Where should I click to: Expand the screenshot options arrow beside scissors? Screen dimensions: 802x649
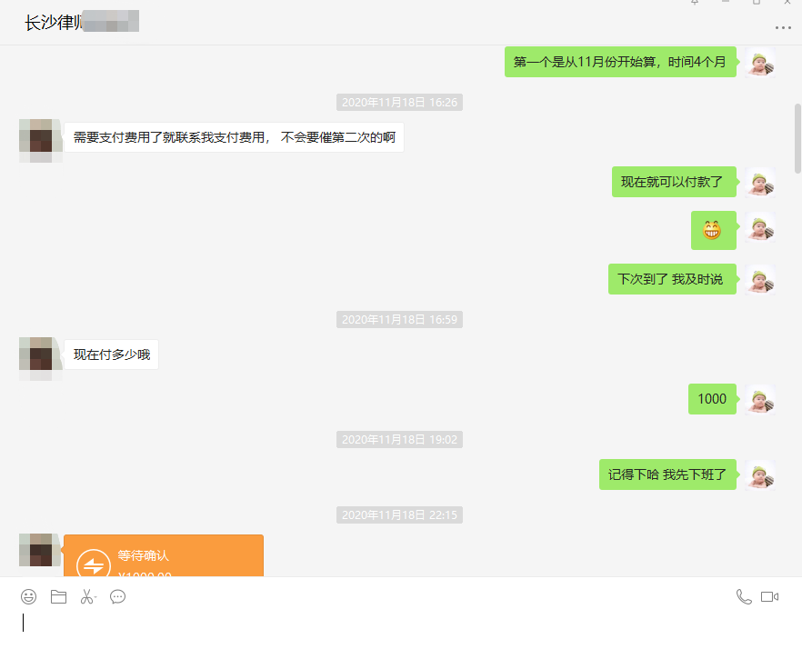(x=95, y=598)
